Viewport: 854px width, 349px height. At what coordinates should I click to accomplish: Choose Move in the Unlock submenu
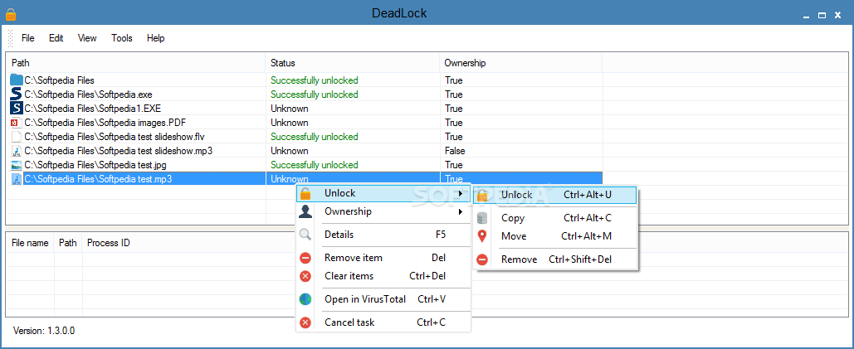[x=555, y=236]
